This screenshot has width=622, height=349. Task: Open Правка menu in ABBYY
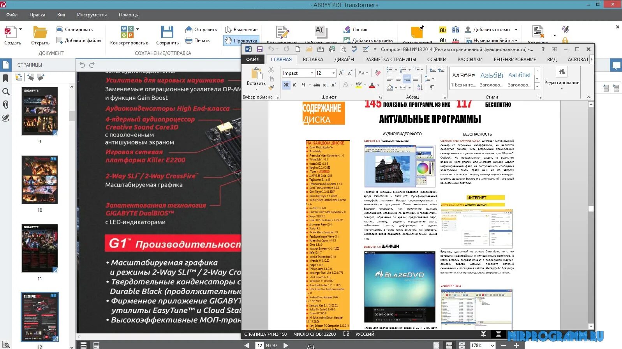37,15
